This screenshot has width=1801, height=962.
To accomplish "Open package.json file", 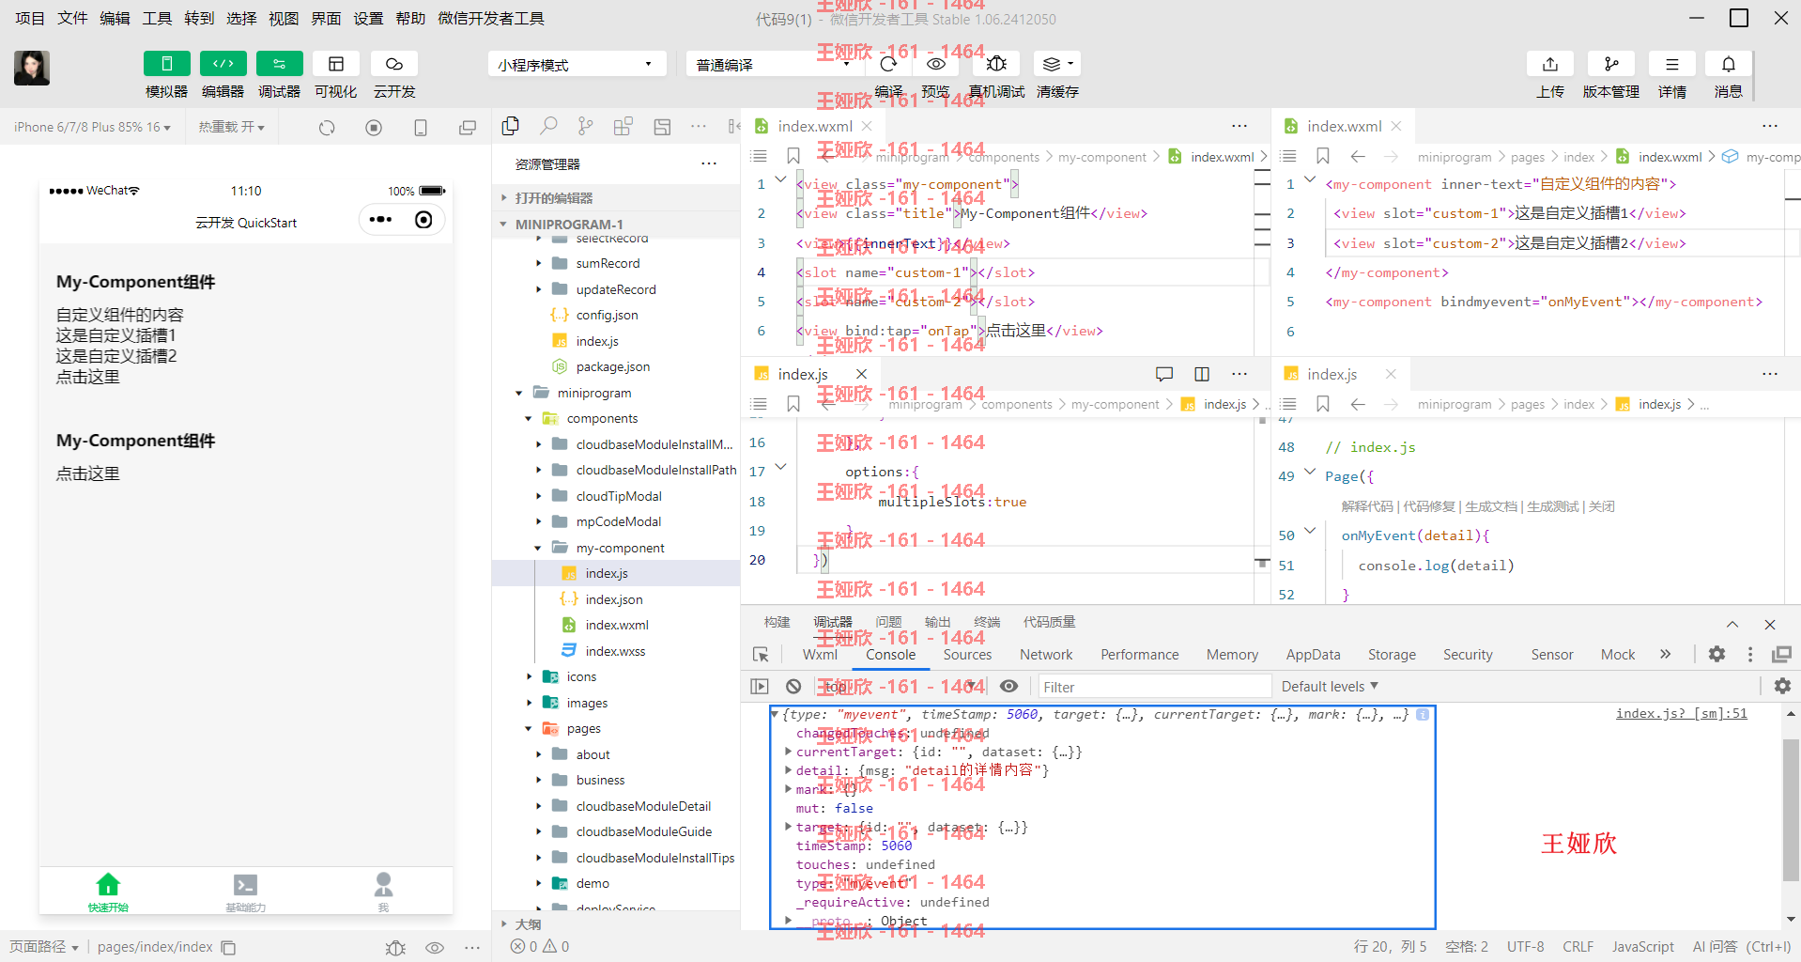I will 616,366.
